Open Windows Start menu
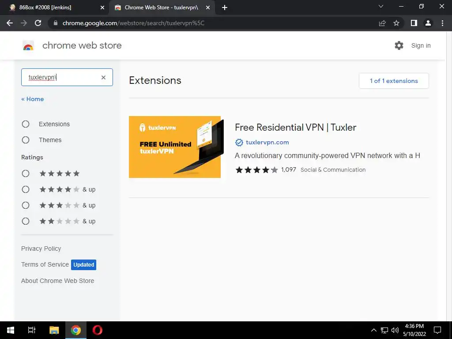The image size is (452, 339). (11, 330)
